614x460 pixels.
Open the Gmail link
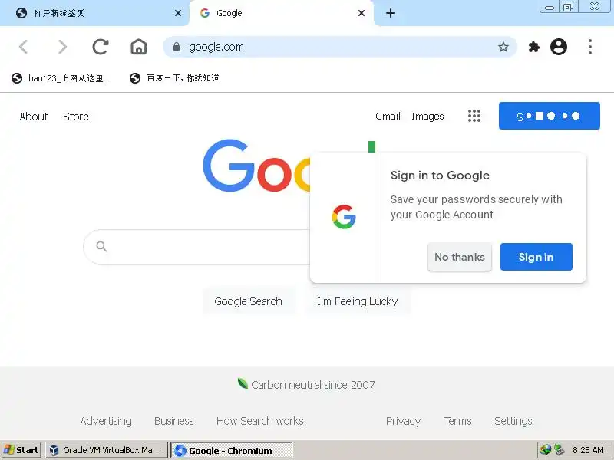(x=388, y=117)
